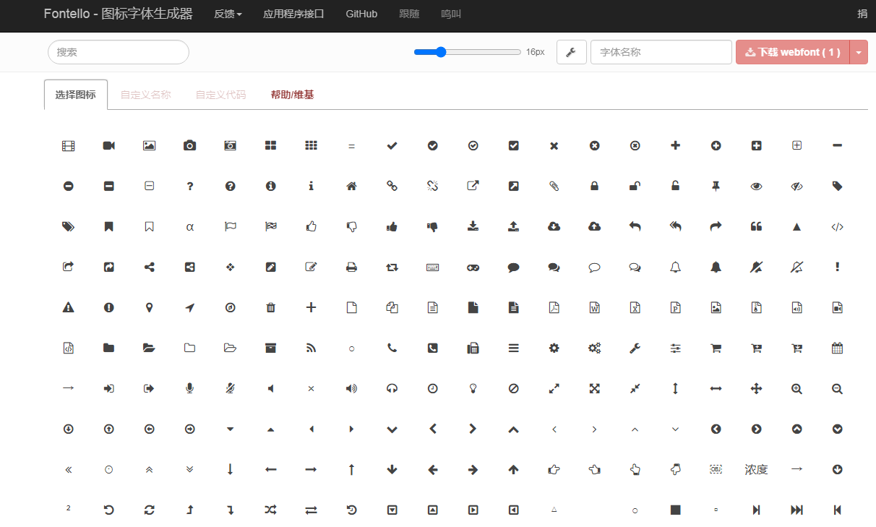876x527 pixels.
Task: Expand the download button dropdown arrow
Action: click(x=859, y=52)
